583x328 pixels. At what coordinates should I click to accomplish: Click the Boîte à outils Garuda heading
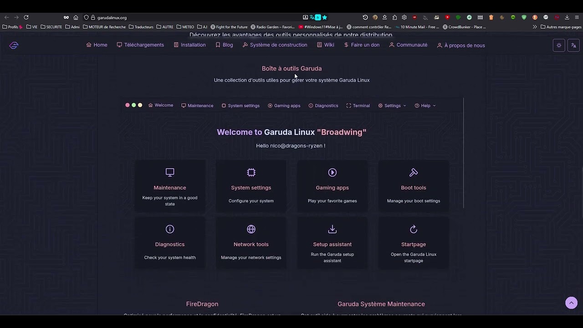coord(291,68)
